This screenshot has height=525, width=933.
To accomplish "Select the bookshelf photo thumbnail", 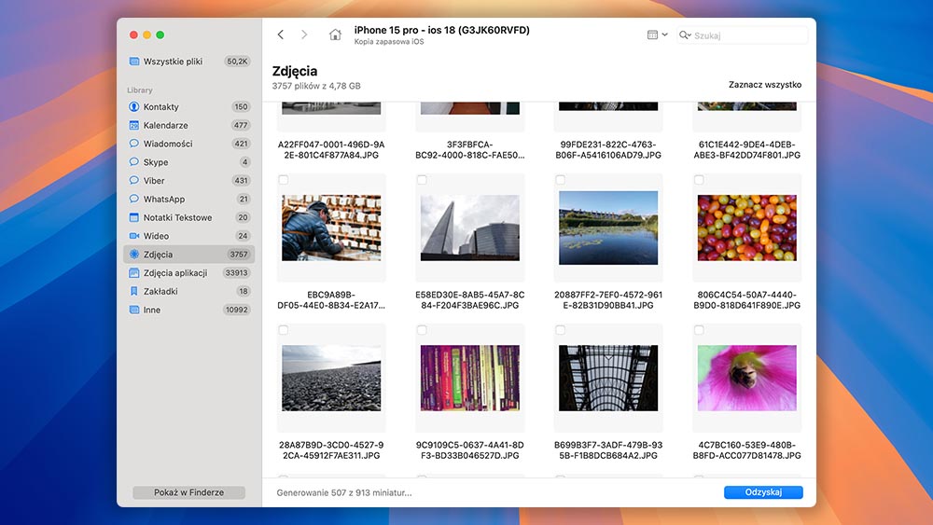I will [x=470, y=379].
